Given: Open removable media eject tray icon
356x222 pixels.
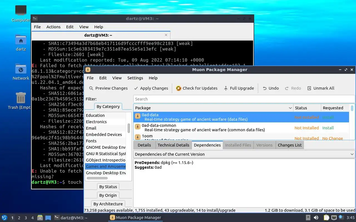Looking at the screenshot, I should pyautogui.click(x=308, y=218).
